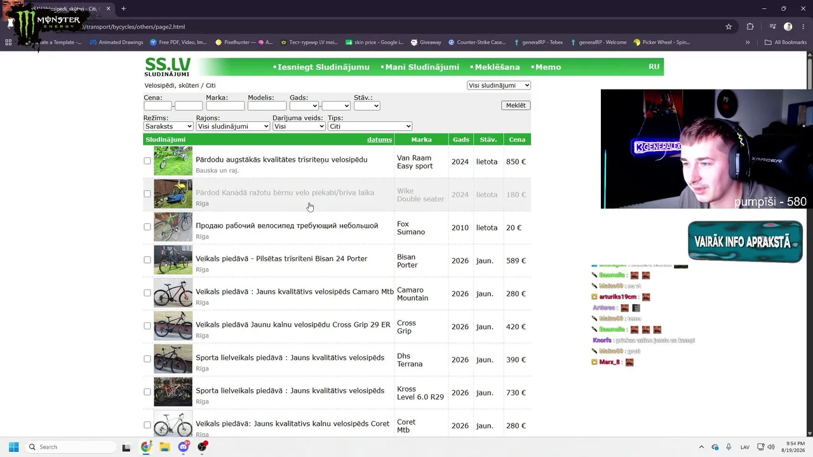
Task: Tick the checkbox for the Cross Grip listing
Action: point(147,326)
